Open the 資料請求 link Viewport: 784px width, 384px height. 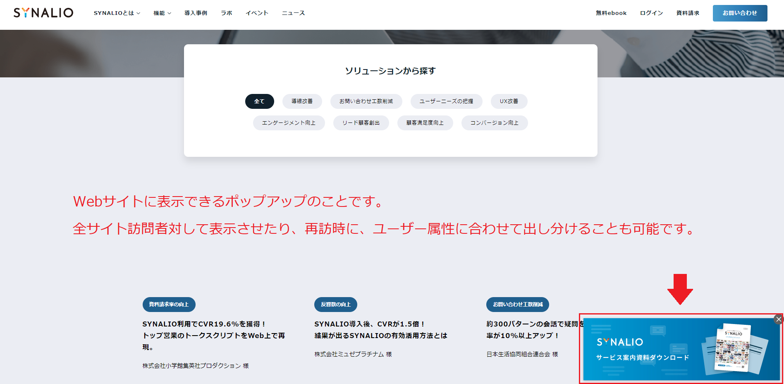coord(688,13)
